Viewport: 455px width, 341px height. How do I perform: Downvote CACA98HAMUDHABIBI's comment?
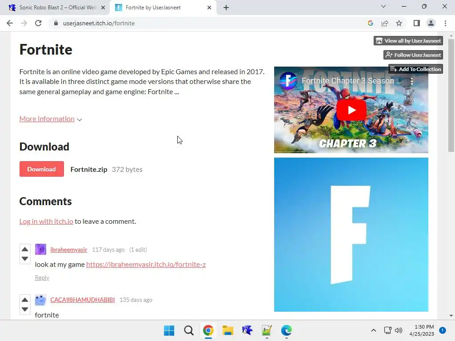click(x=25, y=309)
